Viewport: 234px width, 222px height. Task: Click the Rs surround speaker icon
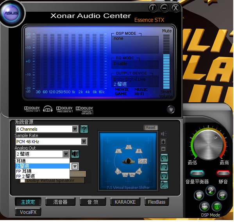139,172
